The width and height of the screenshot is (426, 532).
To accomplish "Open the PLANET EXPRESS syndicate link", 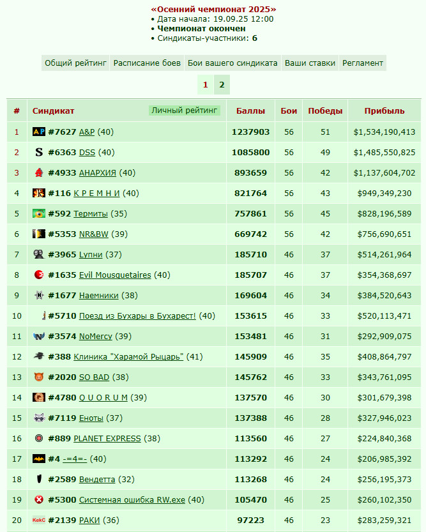I will click(x=107, y=439).
